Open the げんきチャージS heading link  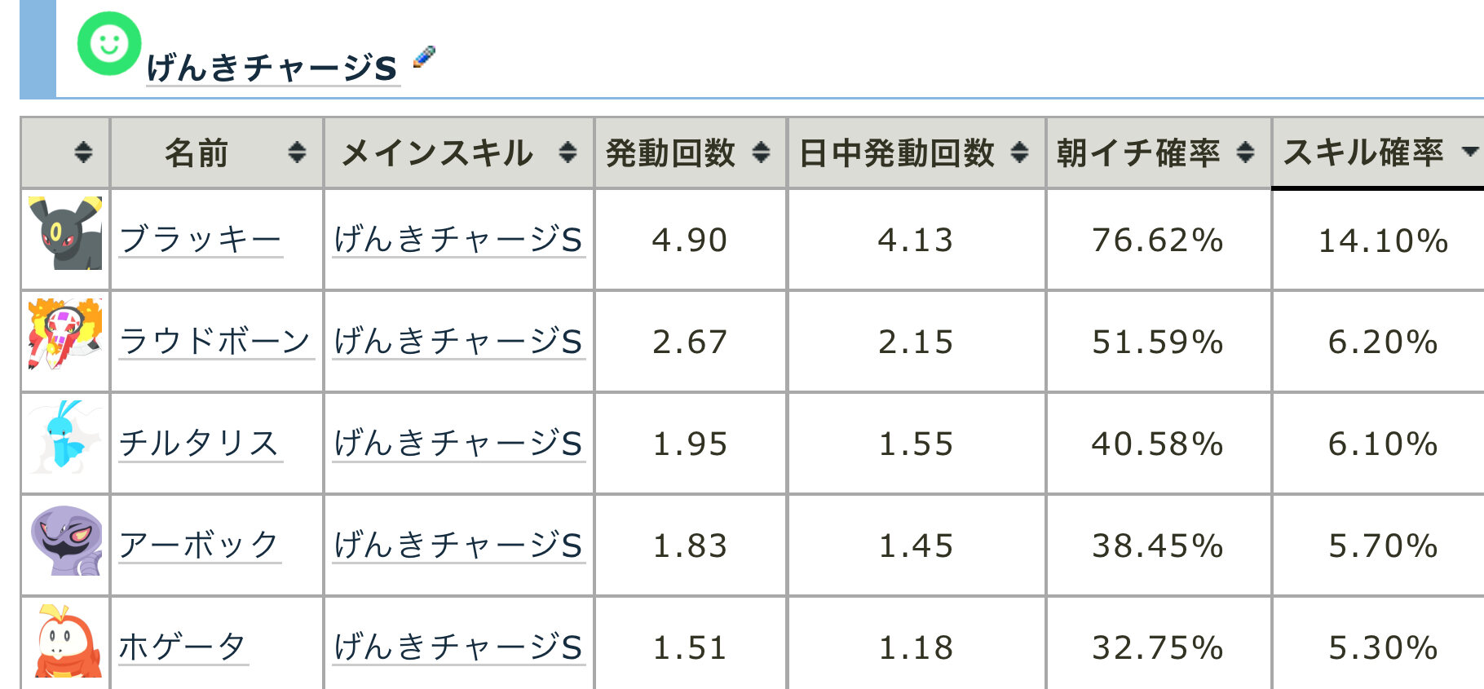pyautogui.click(x=272, y=67)
